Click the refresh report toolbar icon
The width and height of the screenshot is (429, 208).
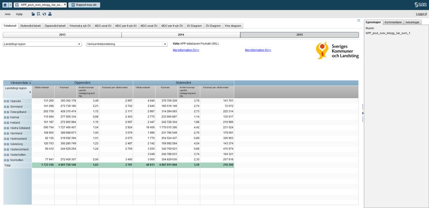coord(44,14)
